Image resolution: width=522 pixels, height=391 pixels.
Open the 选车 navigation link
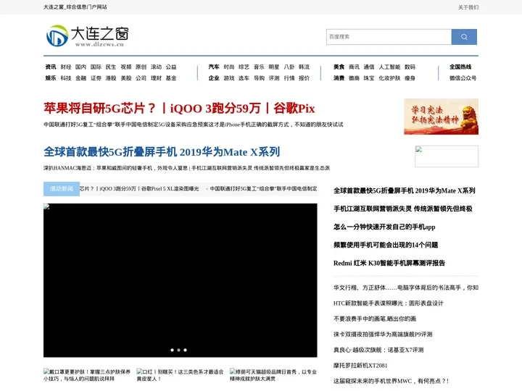[x=244, y=78]
